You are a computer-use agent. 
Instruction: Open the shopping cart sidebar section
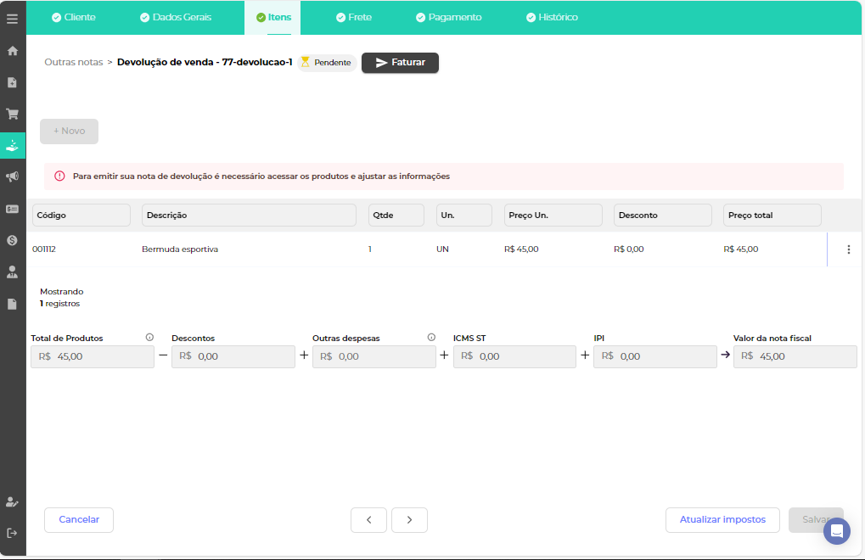[x=13, y=114]
